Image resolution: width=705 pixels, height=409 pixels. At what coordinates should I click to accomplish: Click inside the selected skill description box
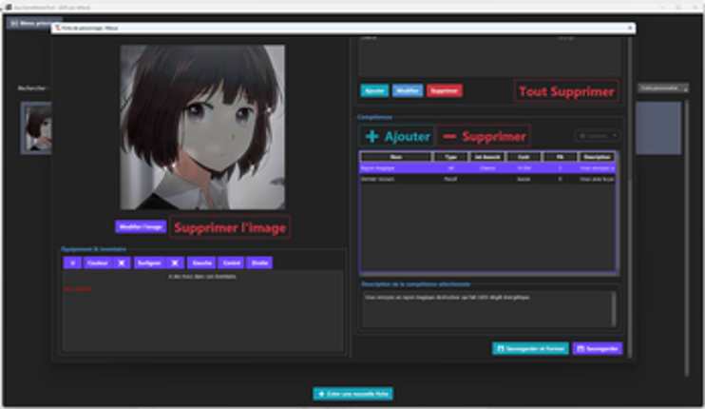(x=486, y=309)
